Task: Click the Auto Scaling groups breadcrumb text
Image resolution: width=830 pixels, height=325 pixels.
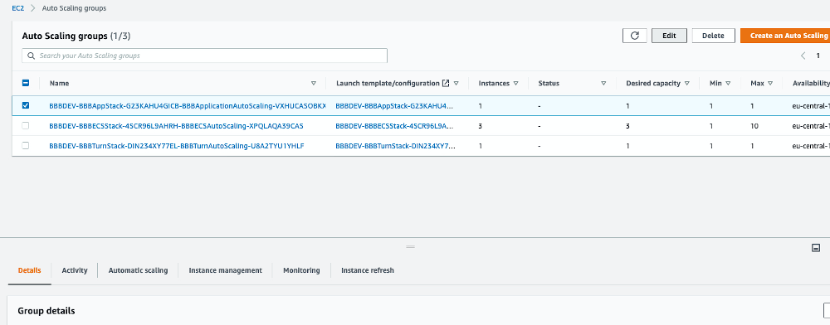Action: [74, 8]
